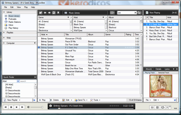Click the Now Playing play icon
The height and width of the screenshot is (115, 181).
coord(147,13)
